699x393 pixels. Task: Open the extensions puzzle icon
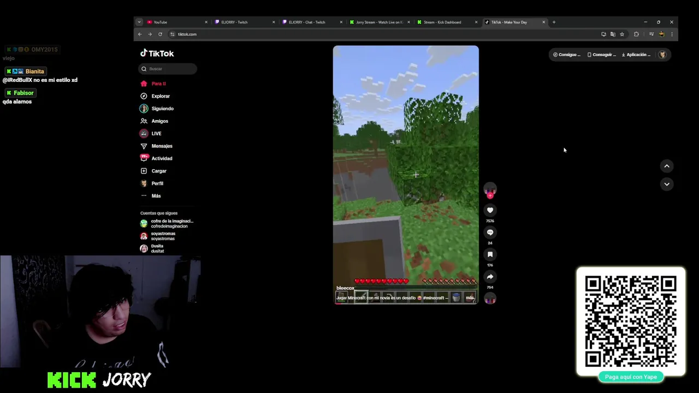[x=636, y=34]
